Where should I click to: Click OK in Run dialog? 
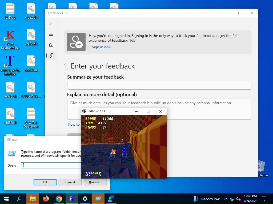point(45,182)
